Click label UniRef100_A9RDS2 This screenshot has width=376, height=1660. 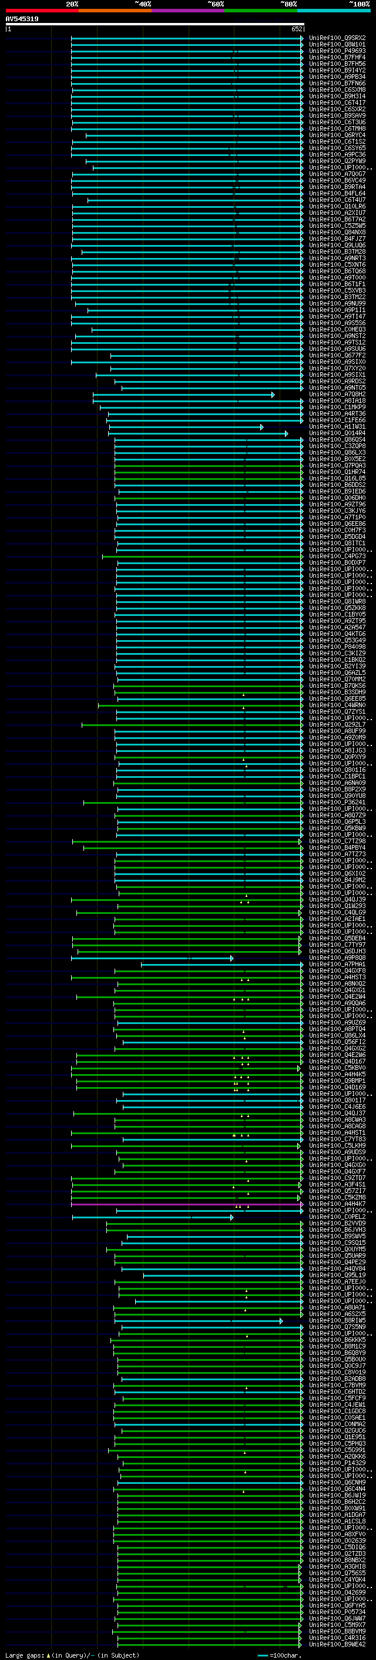coord(337,382)
